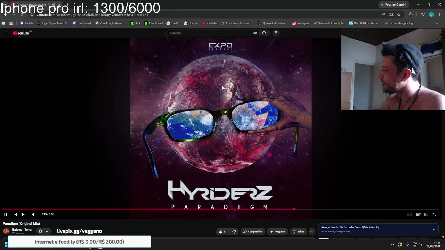Go to YouTube home via logo
The height and width of the screenshot is (250, 445).
pos(22,33)
